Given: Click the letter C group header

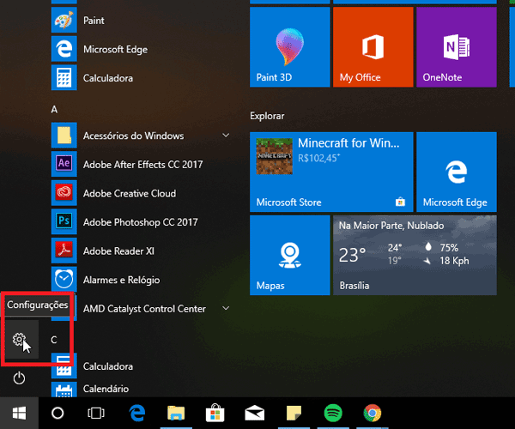Looking at the screenshot, I should click(54, 340).
